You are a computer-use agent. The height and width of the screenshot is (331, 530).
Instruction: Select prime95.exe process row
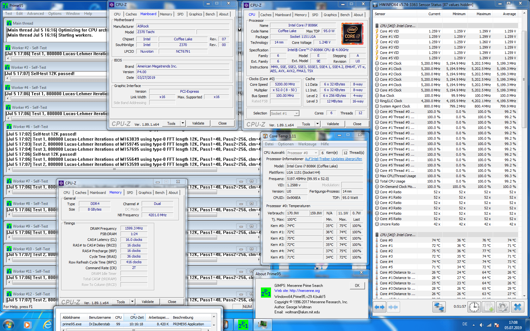tap(136, 324)
